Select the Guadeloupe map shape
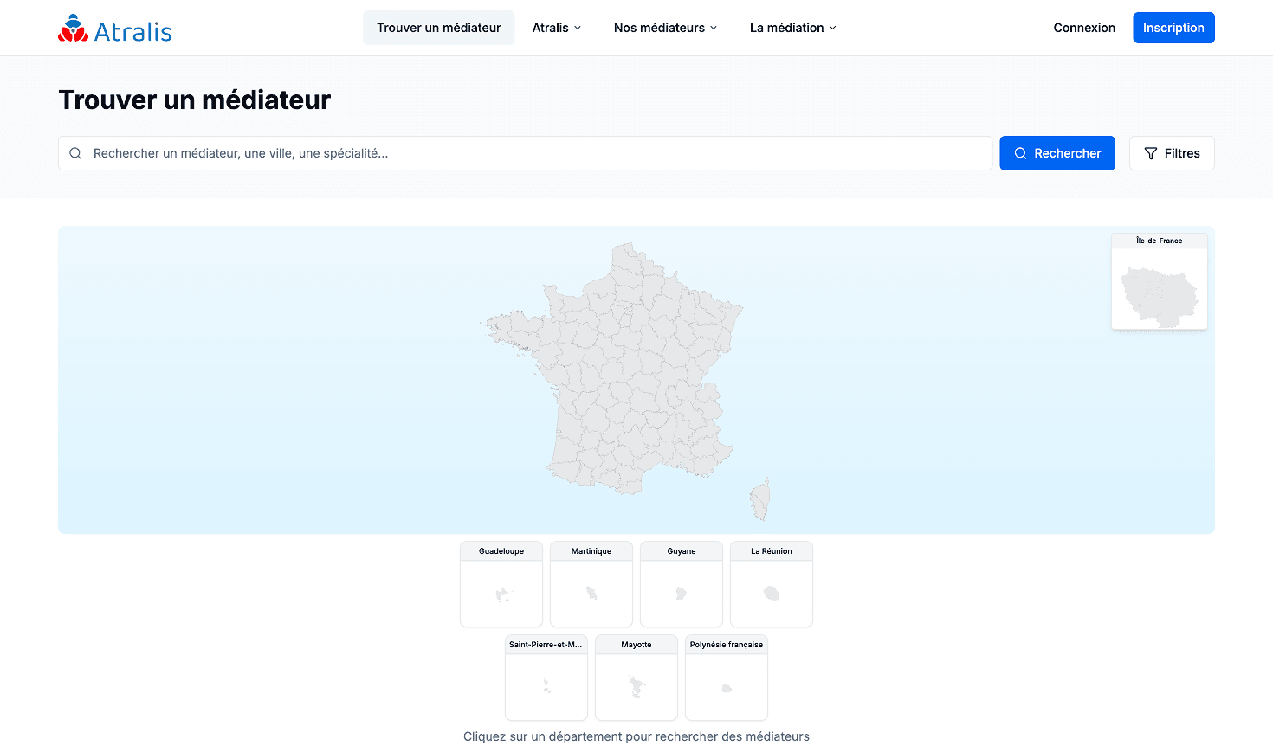This screenshot has height=746, width=1273. pyautogui.click(x=502, y=595)
